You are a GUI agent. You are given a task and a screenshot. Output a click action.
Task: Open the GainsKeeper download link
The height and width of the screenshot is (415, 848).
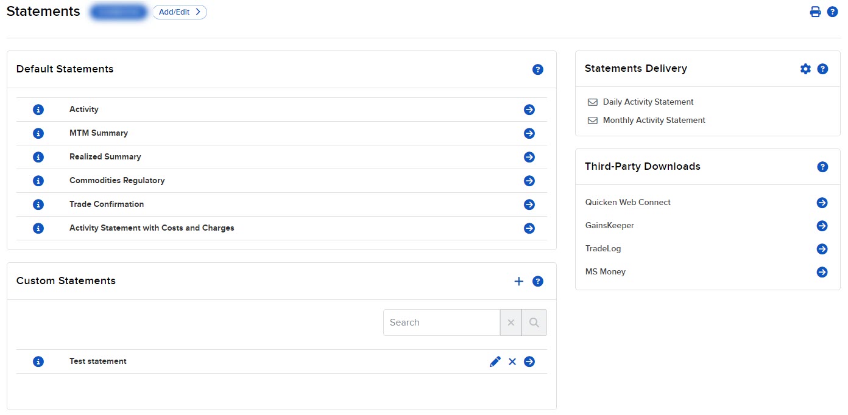(x=822, y=226)
